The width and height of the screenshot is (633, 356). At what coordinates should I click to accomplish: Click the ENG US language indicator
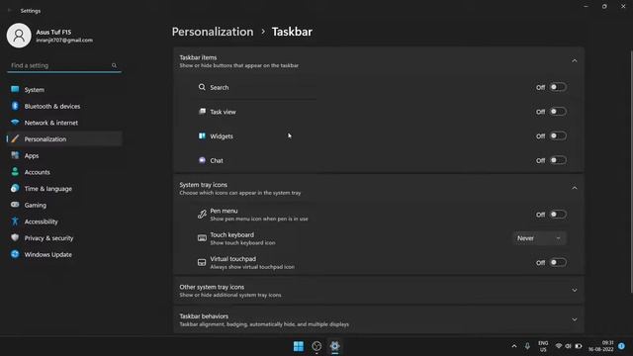click(x=543, y=346)
